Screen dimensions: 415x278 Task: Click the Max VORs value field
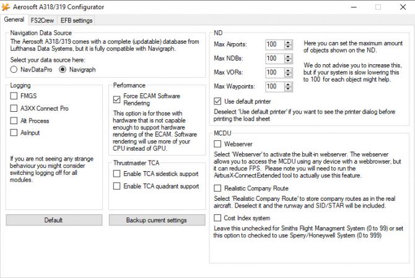[275, 72]
